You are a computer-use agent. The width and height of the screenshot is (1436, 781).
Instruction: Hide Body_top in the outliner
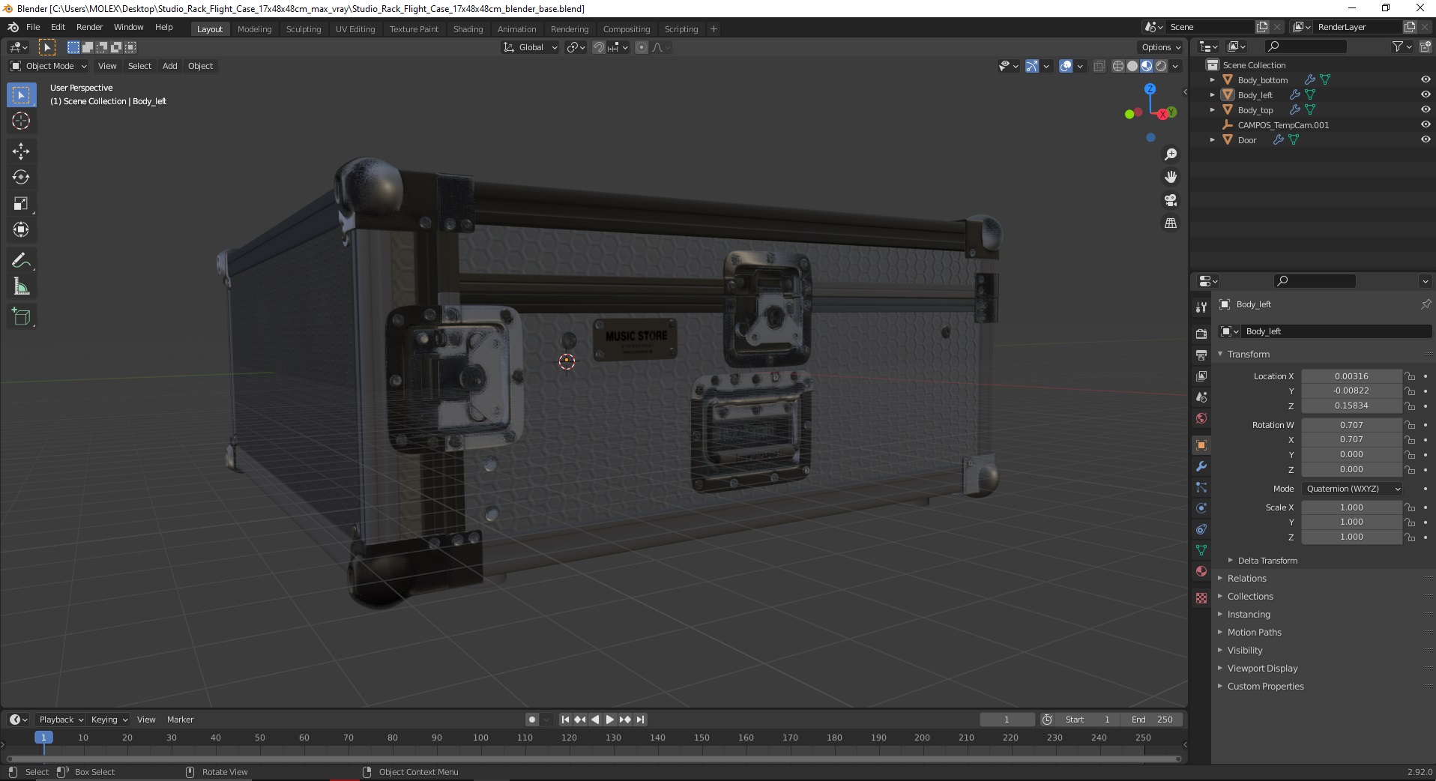1425,109
